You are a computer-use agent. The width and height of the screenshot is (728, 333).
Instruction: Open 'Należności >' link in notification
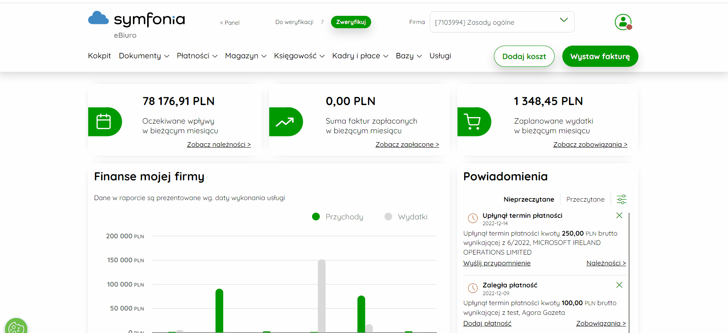tap(606, 263)
